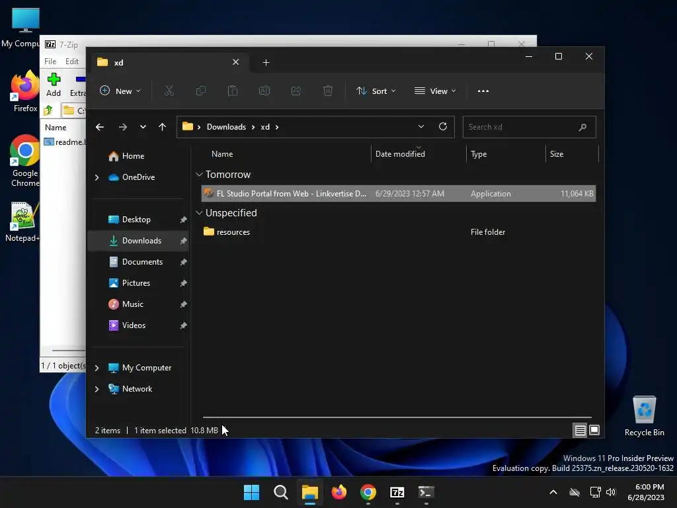Open the See more three-dots menu

pyautogui.click(x=483, y=91)
